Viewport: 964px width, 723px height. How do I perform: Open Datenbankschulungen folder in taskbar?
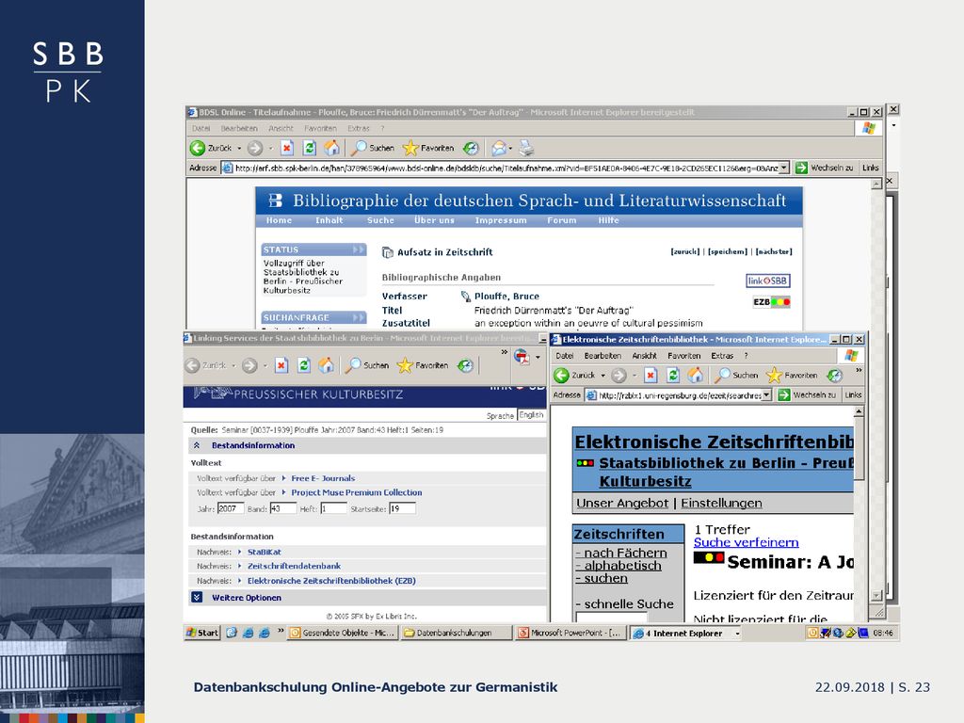tap(455, 634)
